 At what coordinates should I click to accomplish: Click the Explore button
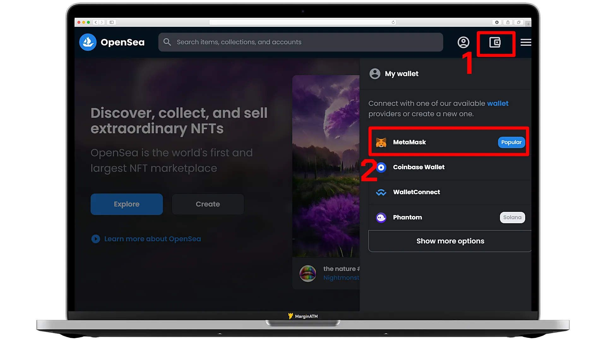127,204
